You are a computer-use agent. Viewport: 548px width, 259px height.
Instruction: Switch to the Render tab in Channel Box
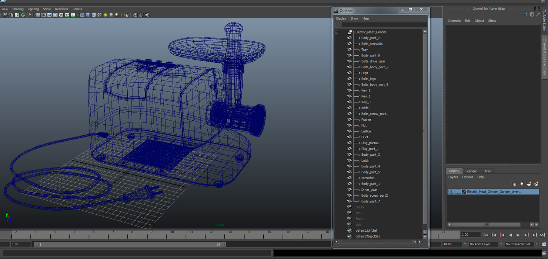(471, 171)
